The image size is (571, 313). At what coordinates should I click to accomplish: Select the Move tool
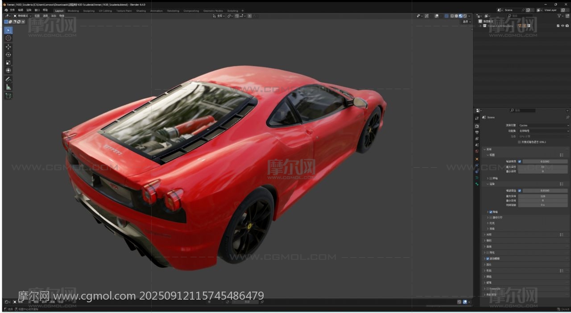(x=8, y=47)
